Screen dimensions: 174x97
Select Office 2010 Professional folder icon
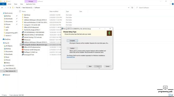coord(23,27)
